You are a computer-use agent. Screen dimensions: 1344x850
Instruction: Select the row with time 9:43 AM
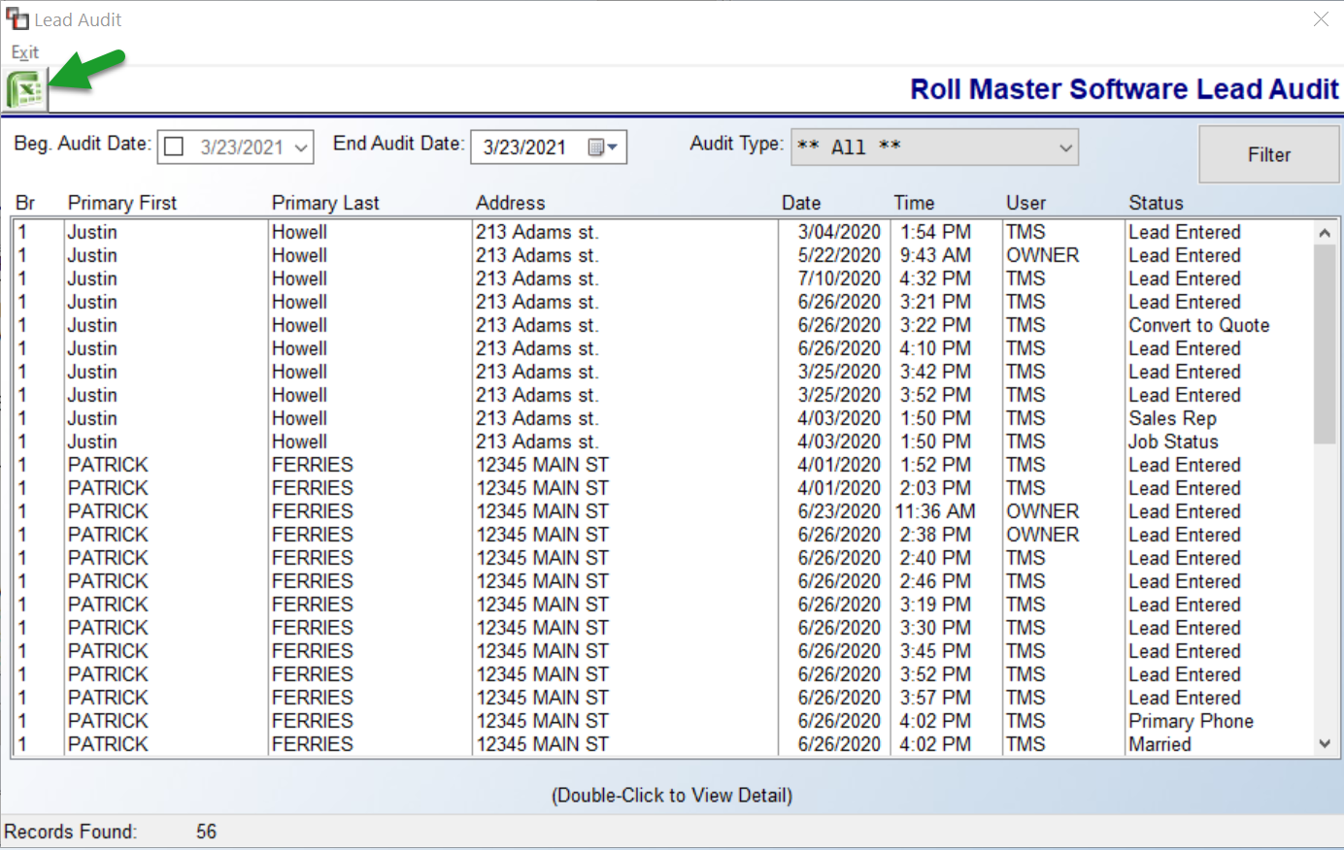click(x=662, y=255)
